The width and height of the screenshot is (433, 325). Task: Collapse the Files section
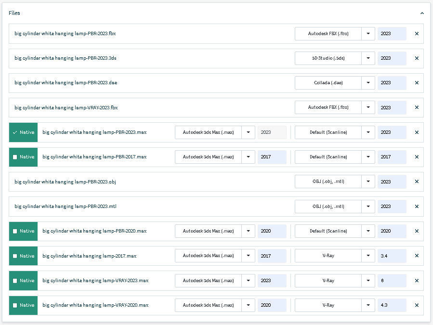pyautogui.click(x=422, y=13)
